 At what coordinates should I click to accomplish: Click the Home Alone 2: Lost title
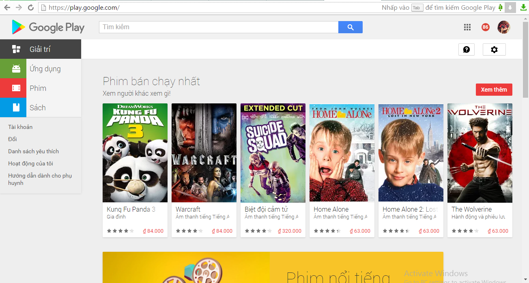click(x=410, y=209)
